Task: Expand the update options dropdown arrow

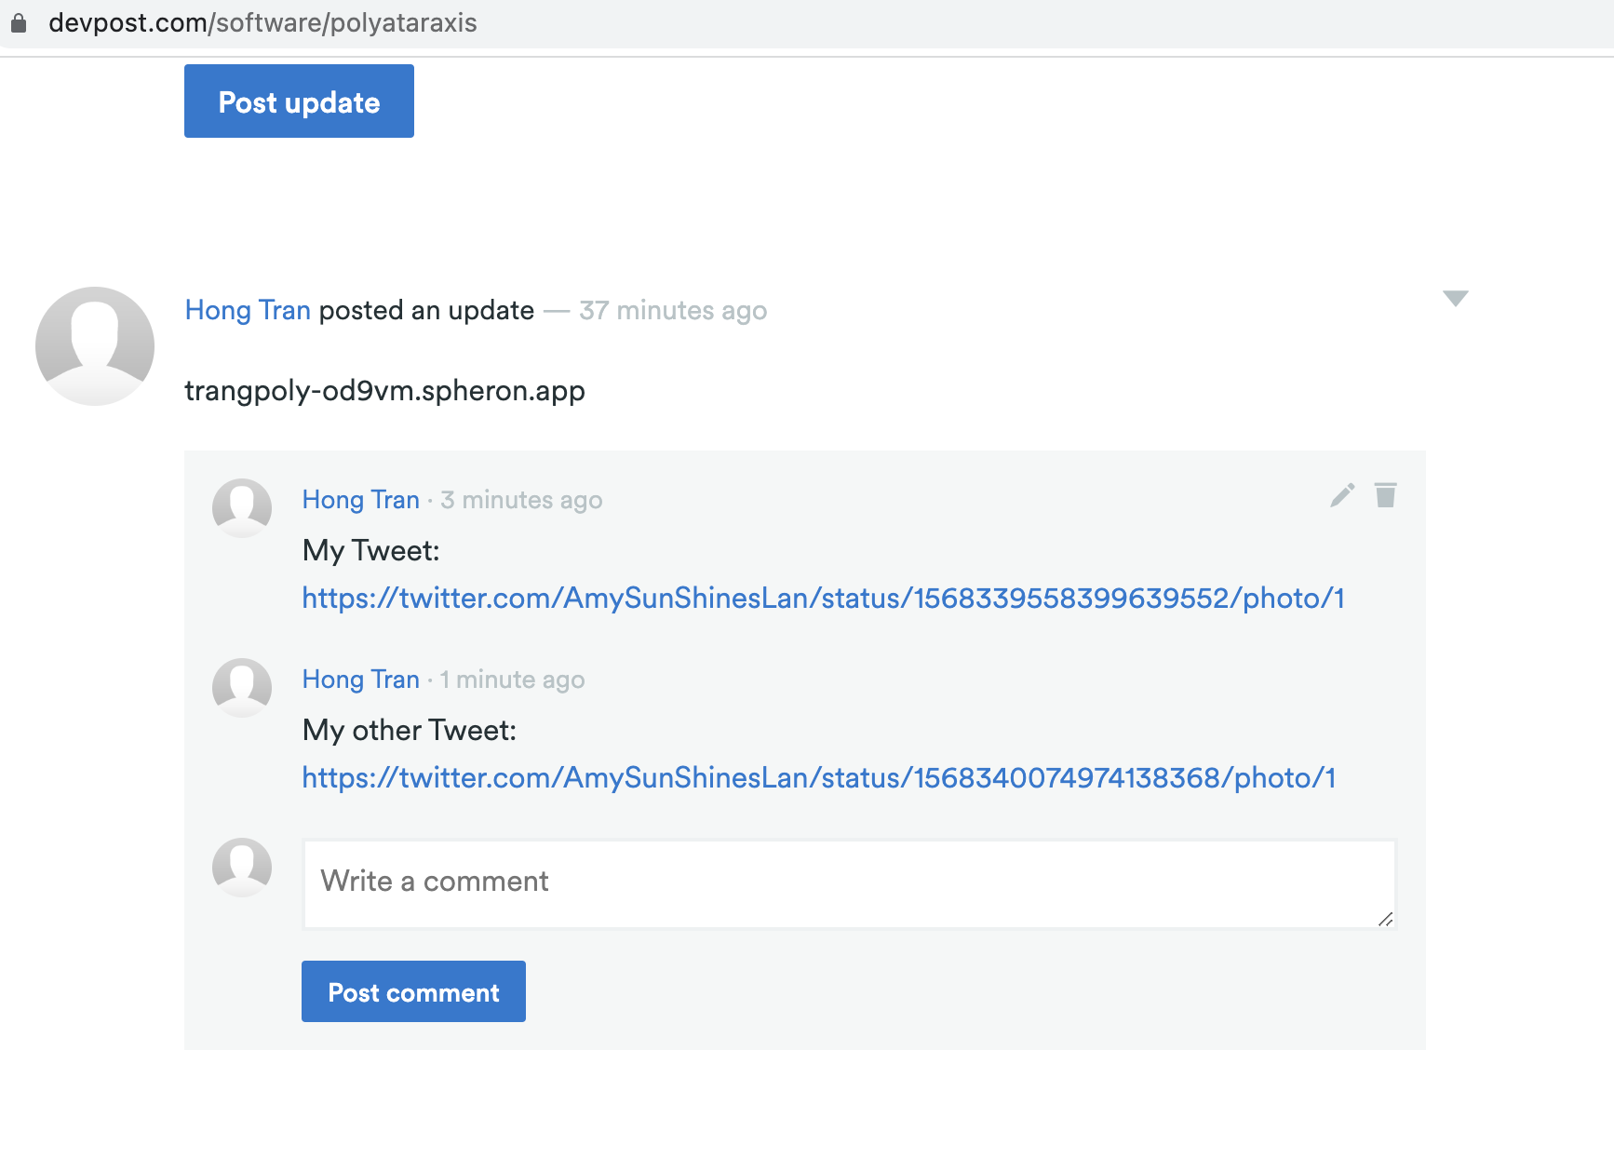Action: 1455,298
